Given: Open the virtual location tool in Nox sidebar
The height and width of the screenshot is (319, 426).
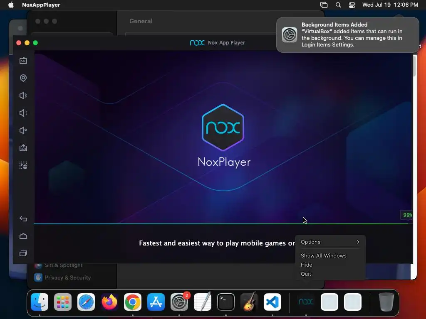Looking at the screenshot, I should [23, 78].
